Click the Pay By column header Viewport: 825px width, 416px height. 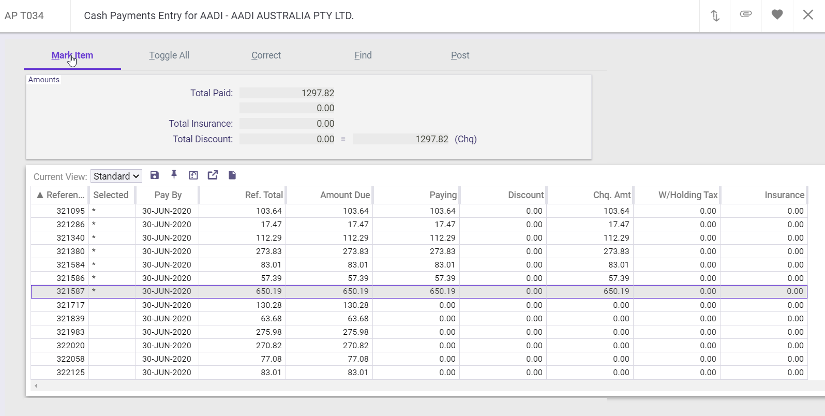[x=168, y=195]
